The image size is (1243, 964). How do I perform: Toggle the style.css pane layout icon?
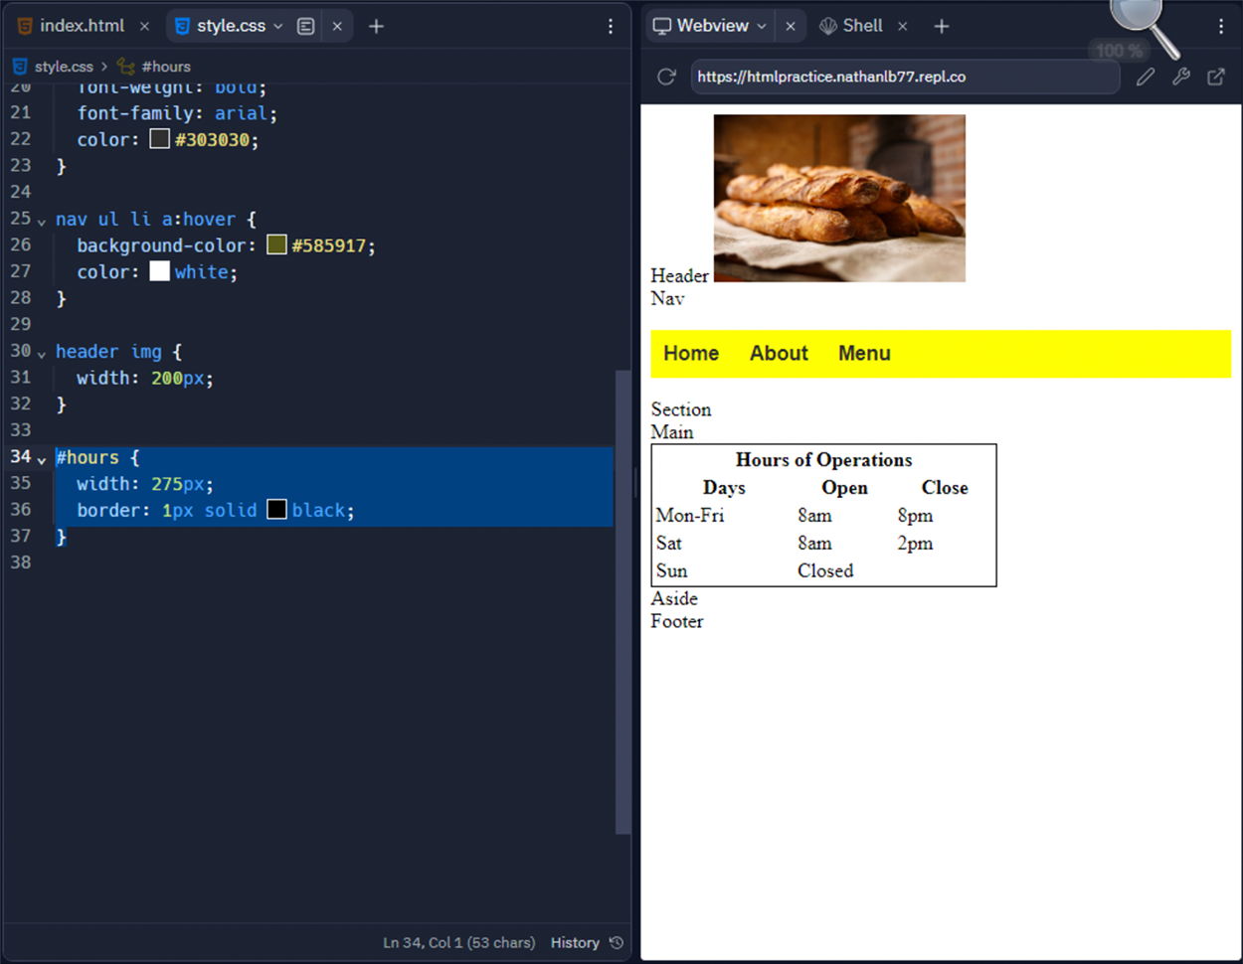click(x=306, y=26)
